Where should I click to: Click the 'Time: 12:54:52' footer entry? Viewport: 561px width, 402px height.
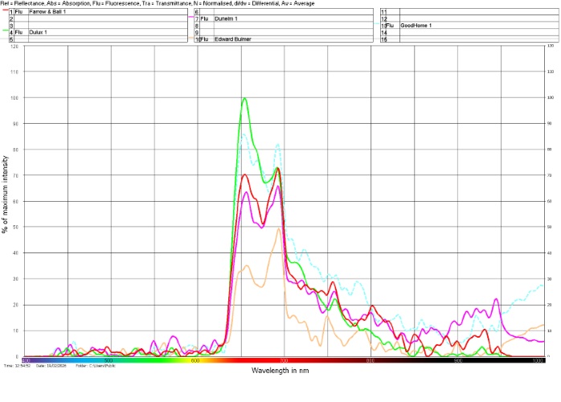click(x=17, y=366)
